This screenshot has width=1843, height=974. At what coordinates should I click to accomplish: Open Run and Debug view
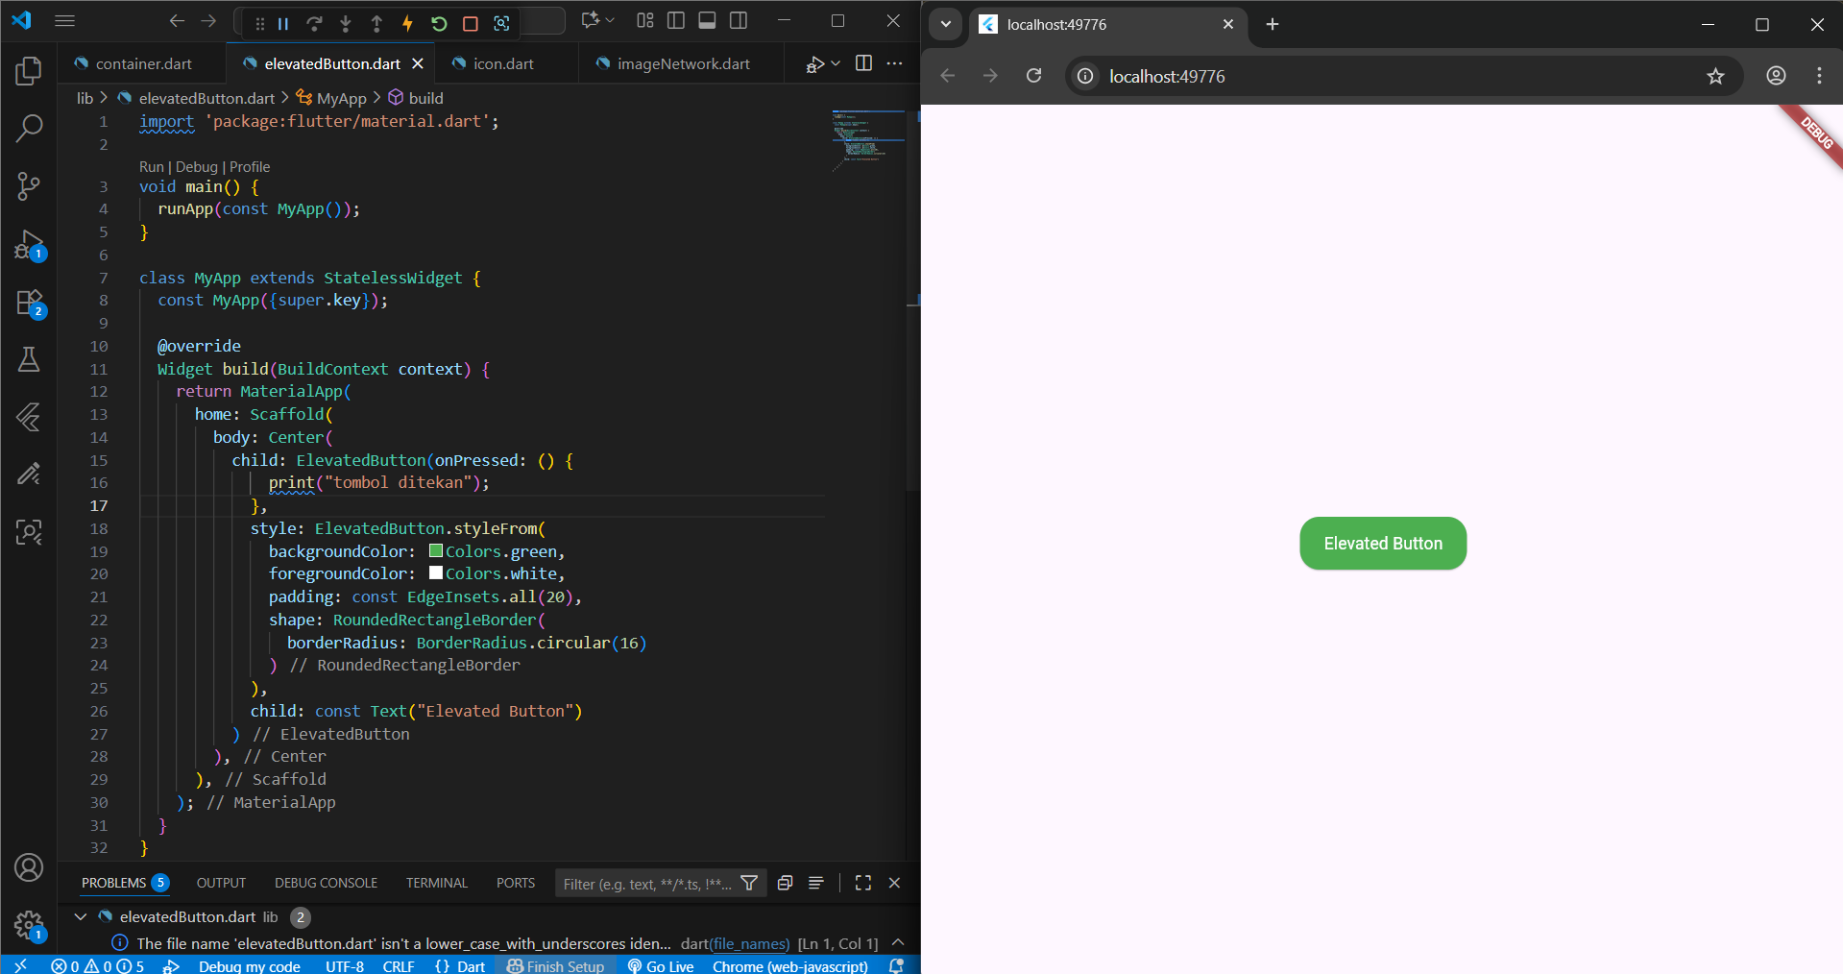tap(29, 245)
